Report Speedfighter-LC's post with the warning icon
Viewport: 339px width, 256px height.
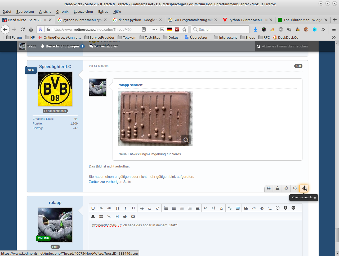[278, 188]
